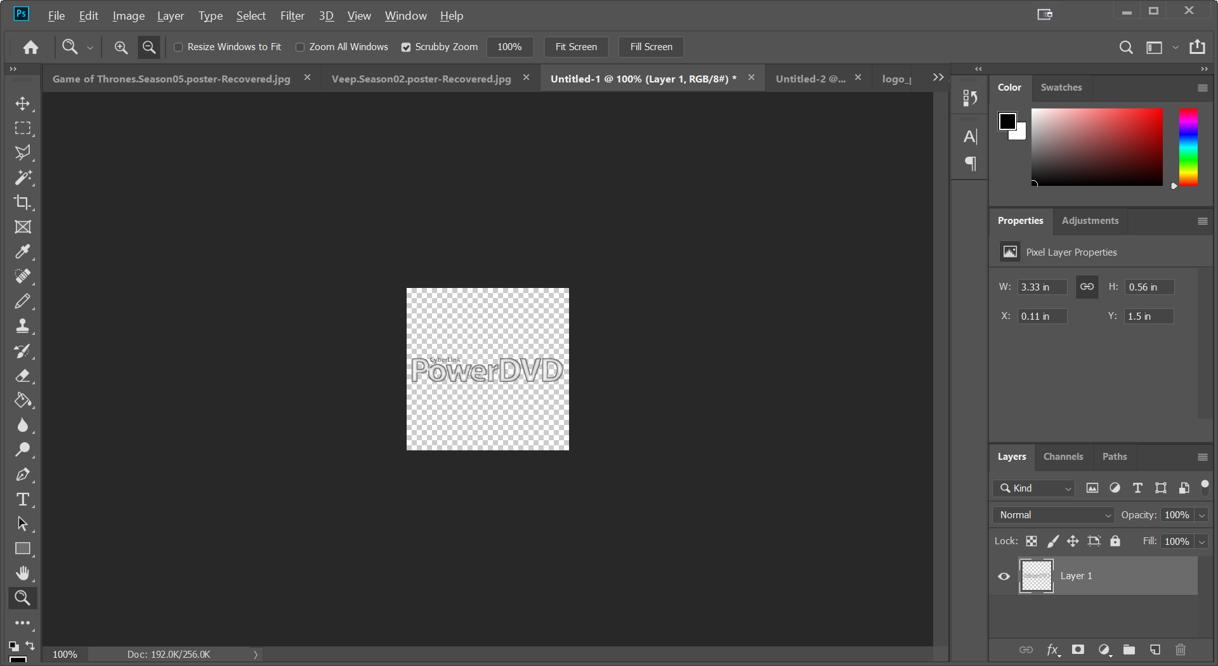Open the Paragraph panel icon
The image size is (1218, 666).
[x=970, y=164]
